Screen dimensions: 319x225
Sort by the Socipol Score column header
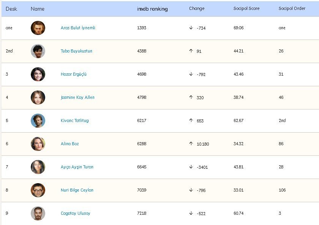click(x=245, y=9)
